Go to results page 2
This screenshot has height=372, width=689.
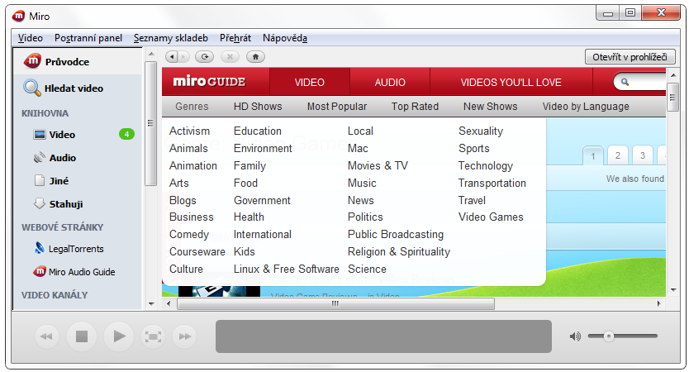click(618, 155)
